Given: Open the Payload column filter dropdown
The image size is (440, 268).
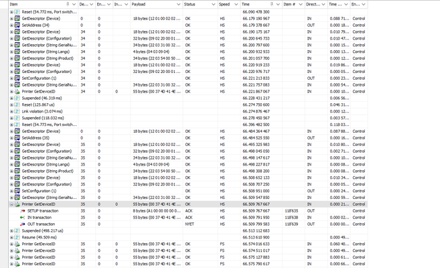Looking at the screenshot, I should click(x=178, y=4).
